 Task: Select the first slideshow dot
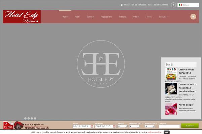26,118
